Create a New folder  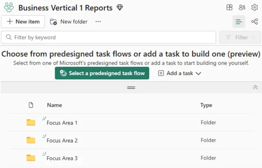click(x=68, y=21)
